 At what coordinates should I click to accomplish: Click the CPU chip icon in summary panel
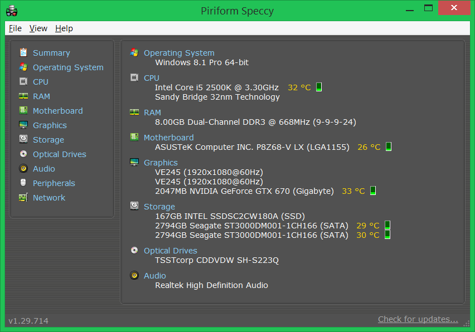pos(134,77)
